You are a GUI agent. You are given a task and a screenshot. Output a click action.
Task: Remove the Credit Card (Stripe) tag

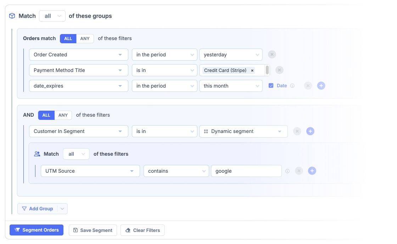pyautogui.click(x=252, y=70)
